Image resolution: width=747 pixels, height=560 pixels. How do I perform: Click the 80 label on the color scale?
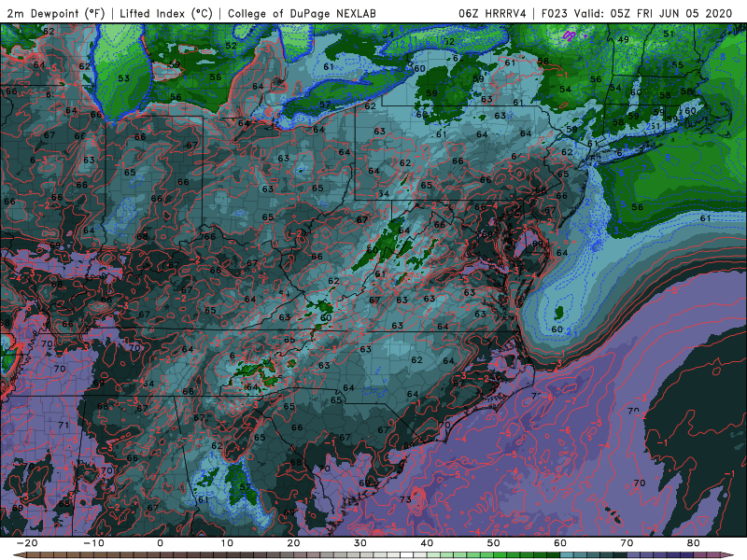click(x=694, y=543)
